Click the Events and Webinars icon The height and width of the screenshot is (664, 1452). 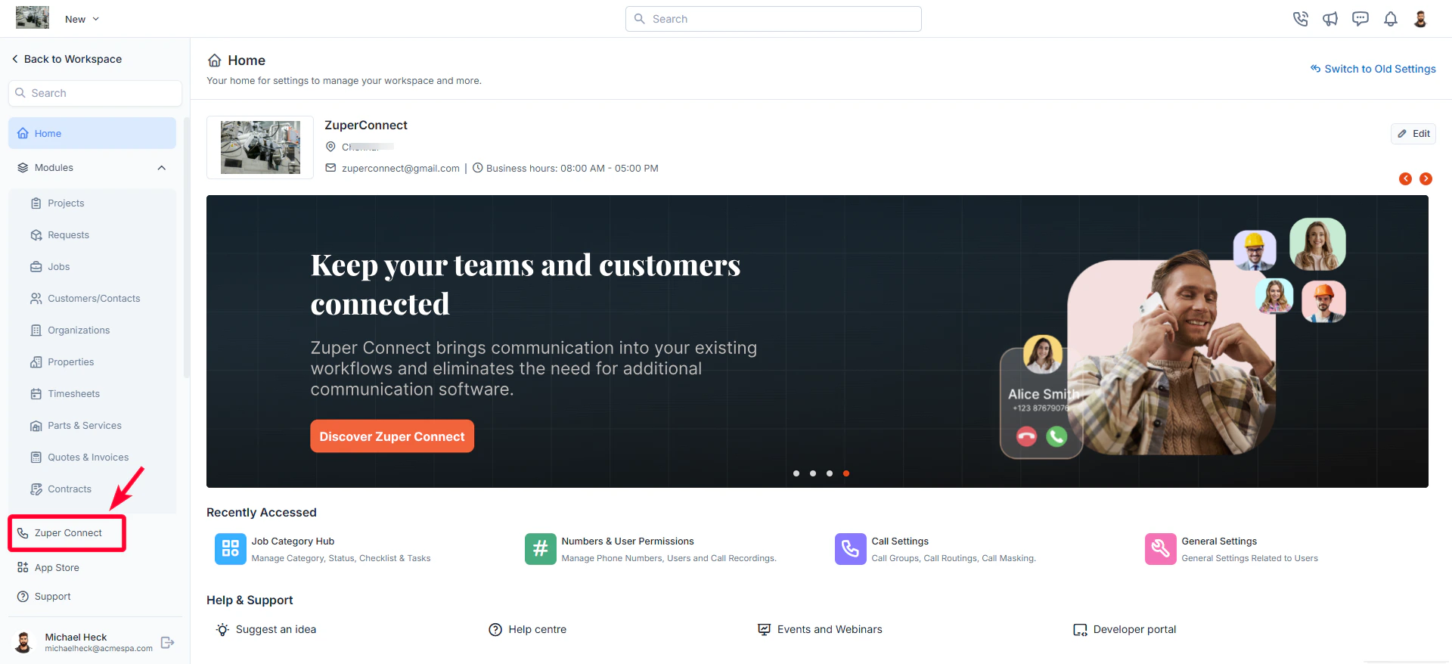765,629
